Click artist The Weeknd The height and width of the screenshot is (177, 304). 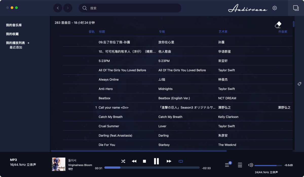click(227, 145)
